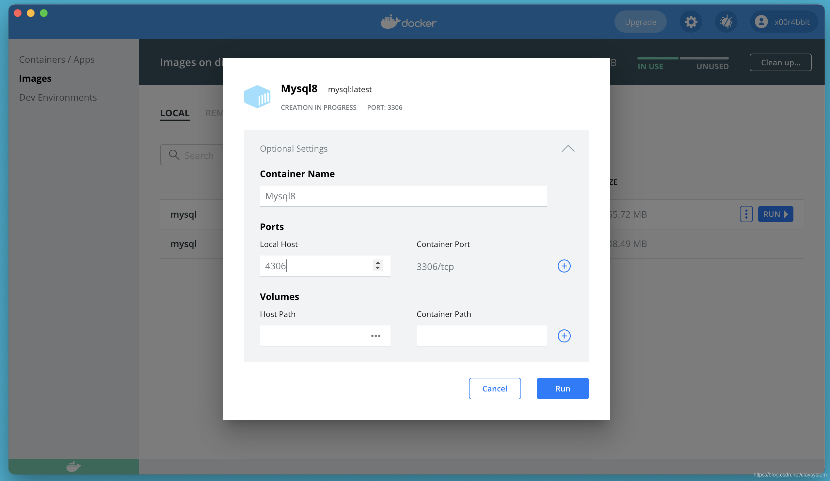Click the Clean up... button
Screen dimensions: 830x481
tap(780, 62)
